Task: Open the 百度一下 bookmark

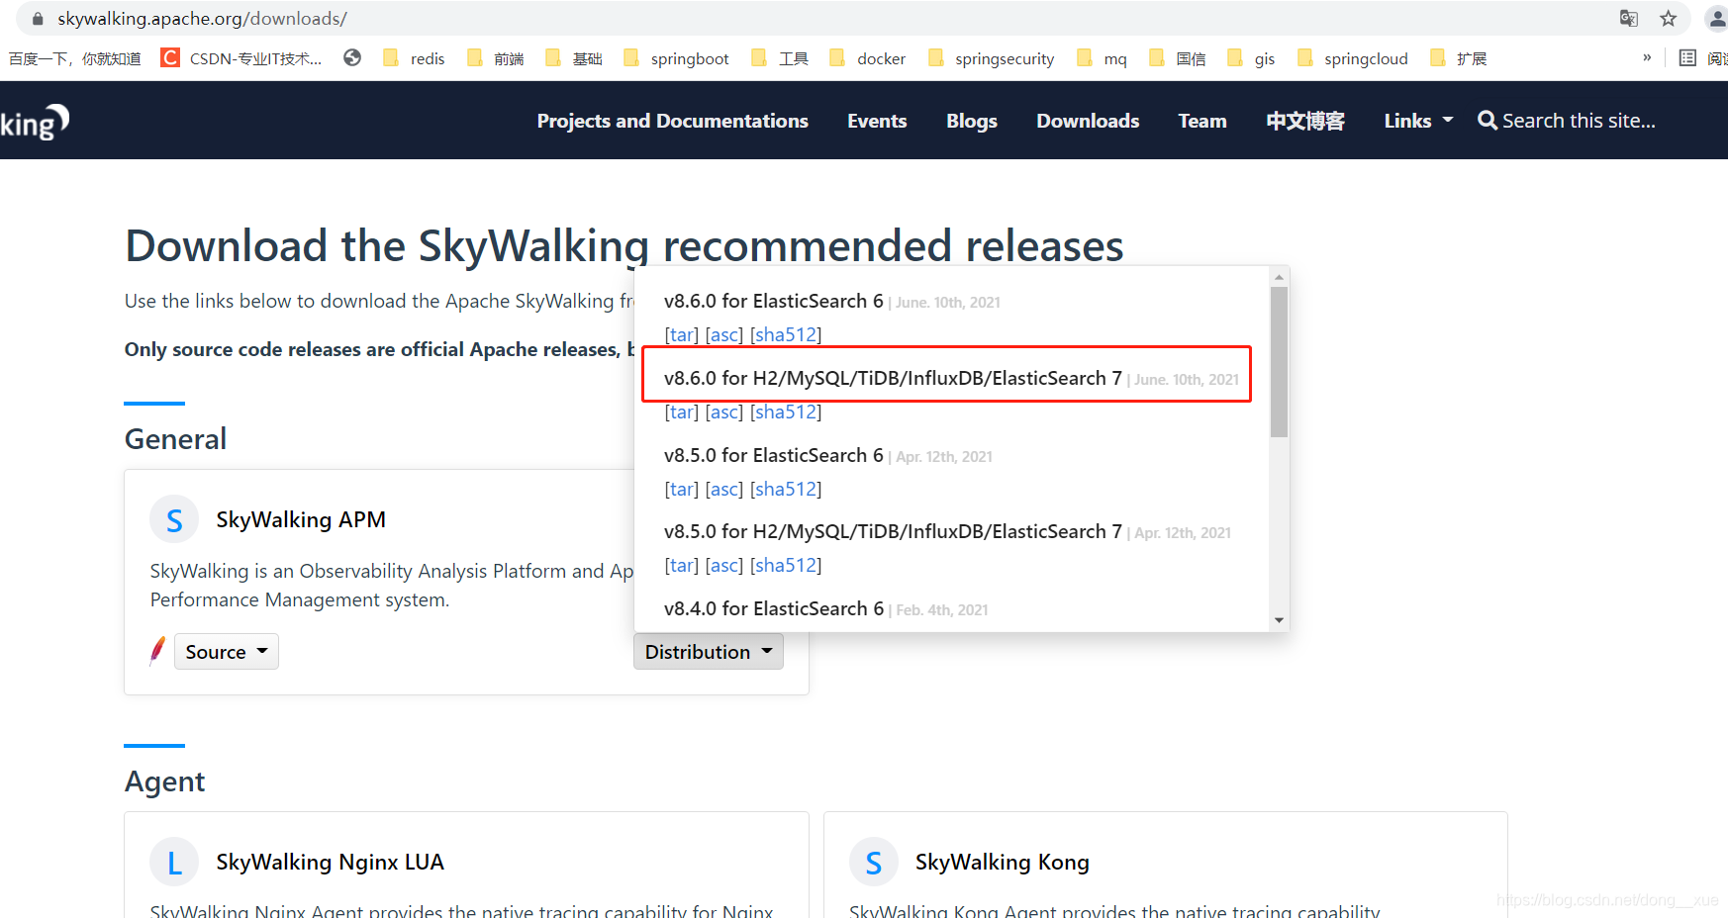Action: click(74, 58)
